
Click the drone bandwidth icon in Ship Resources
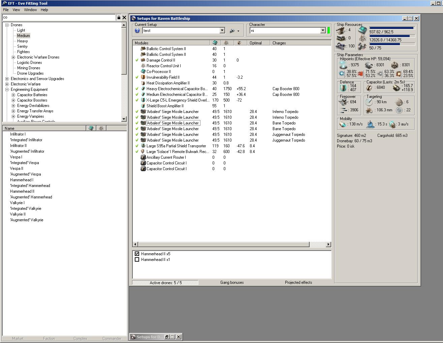pyautogui.click(x=362, y=46)
